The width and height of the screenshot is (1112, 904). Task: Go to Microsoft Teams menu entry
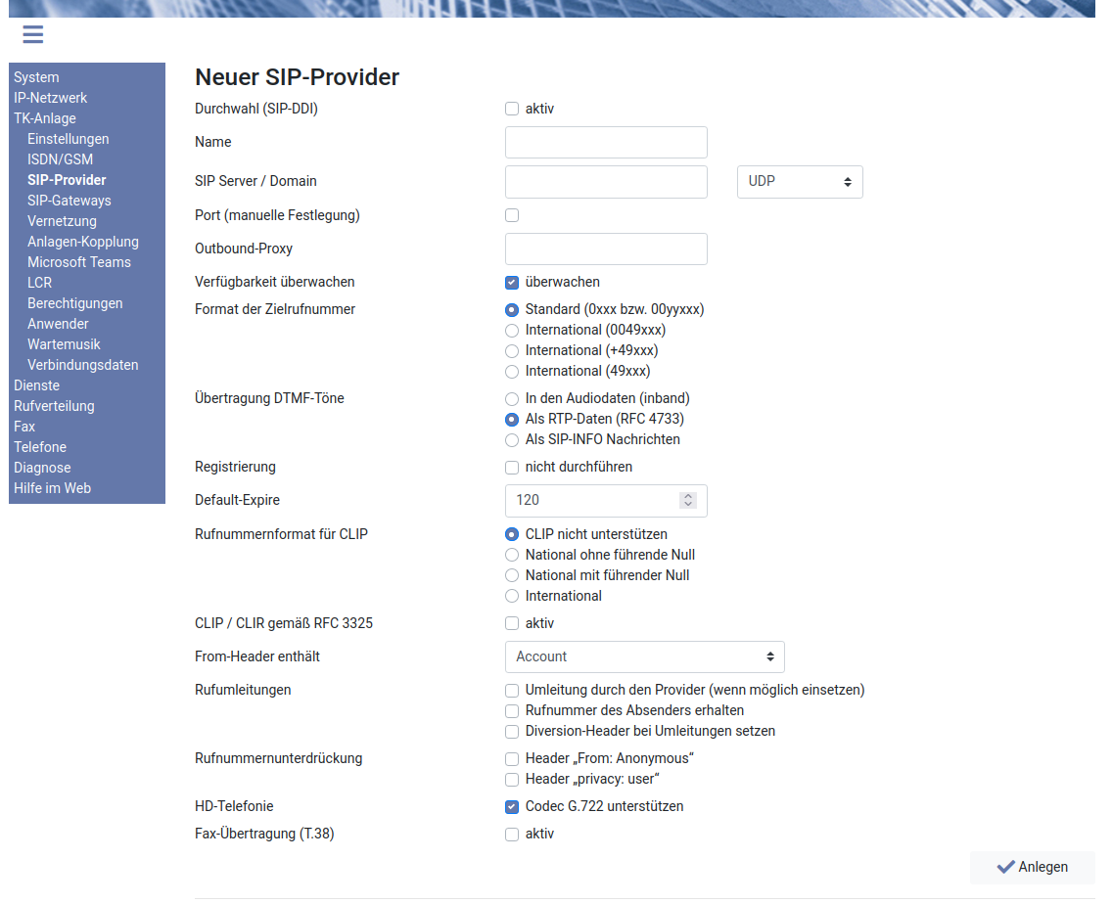78,262
